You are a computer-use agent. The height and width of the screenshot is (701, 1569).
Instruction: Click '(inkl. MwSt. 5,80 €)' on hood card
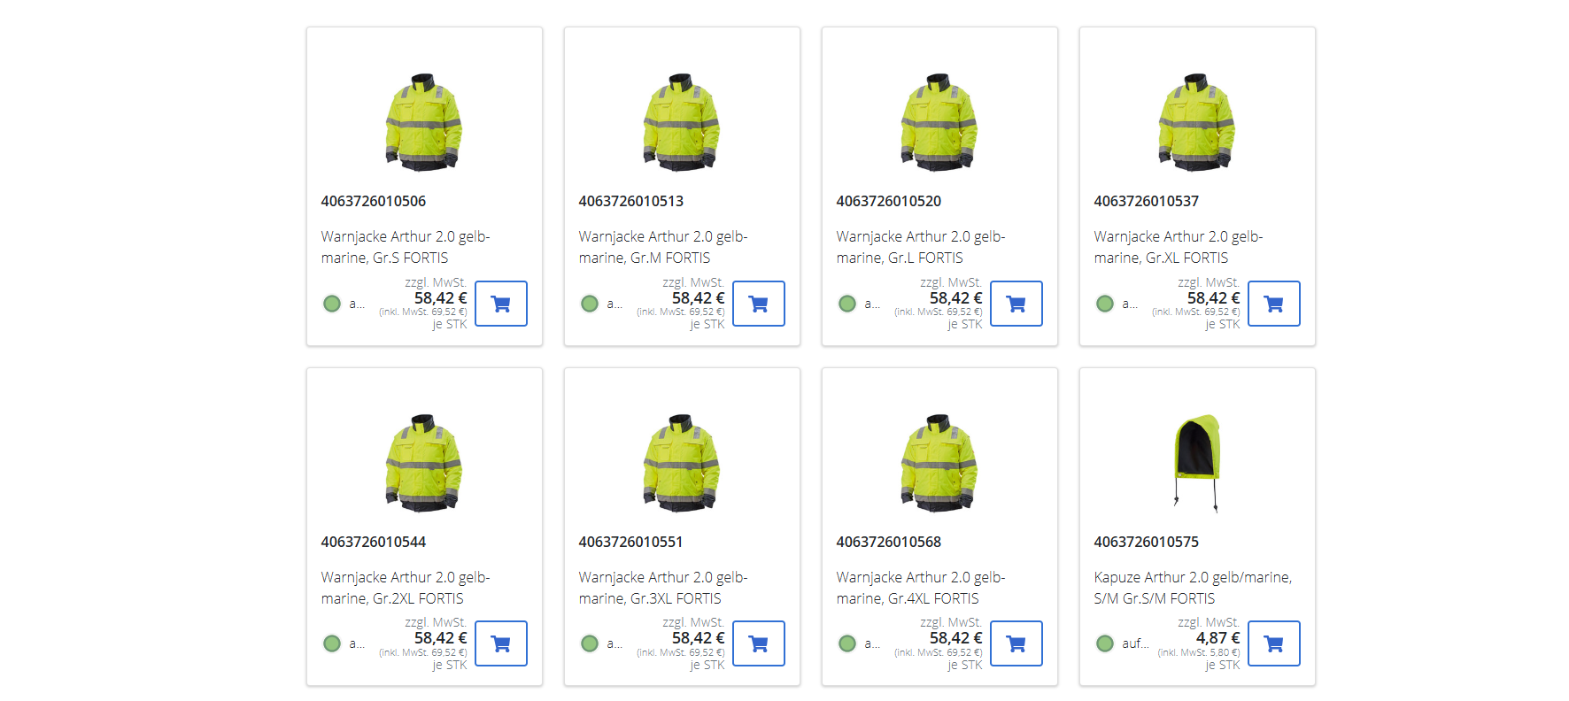click(1199, 652)
